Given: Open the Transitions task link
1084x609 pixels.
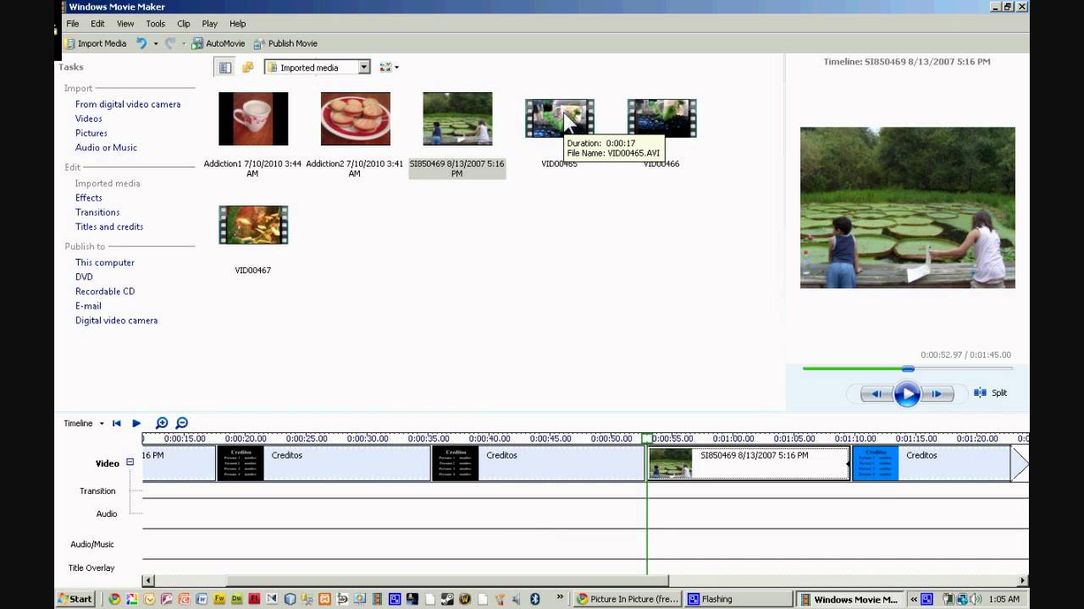Looking at the screenshot, I should click(97, 212).
